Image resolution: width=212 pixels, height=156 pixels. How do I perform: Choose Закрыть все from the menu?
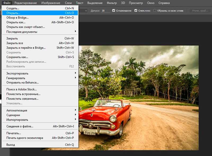click(40, 43)
